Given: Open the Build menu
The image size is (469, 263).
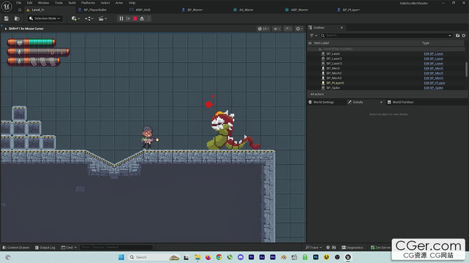Looking at the screenshot, I should (72, 3).
